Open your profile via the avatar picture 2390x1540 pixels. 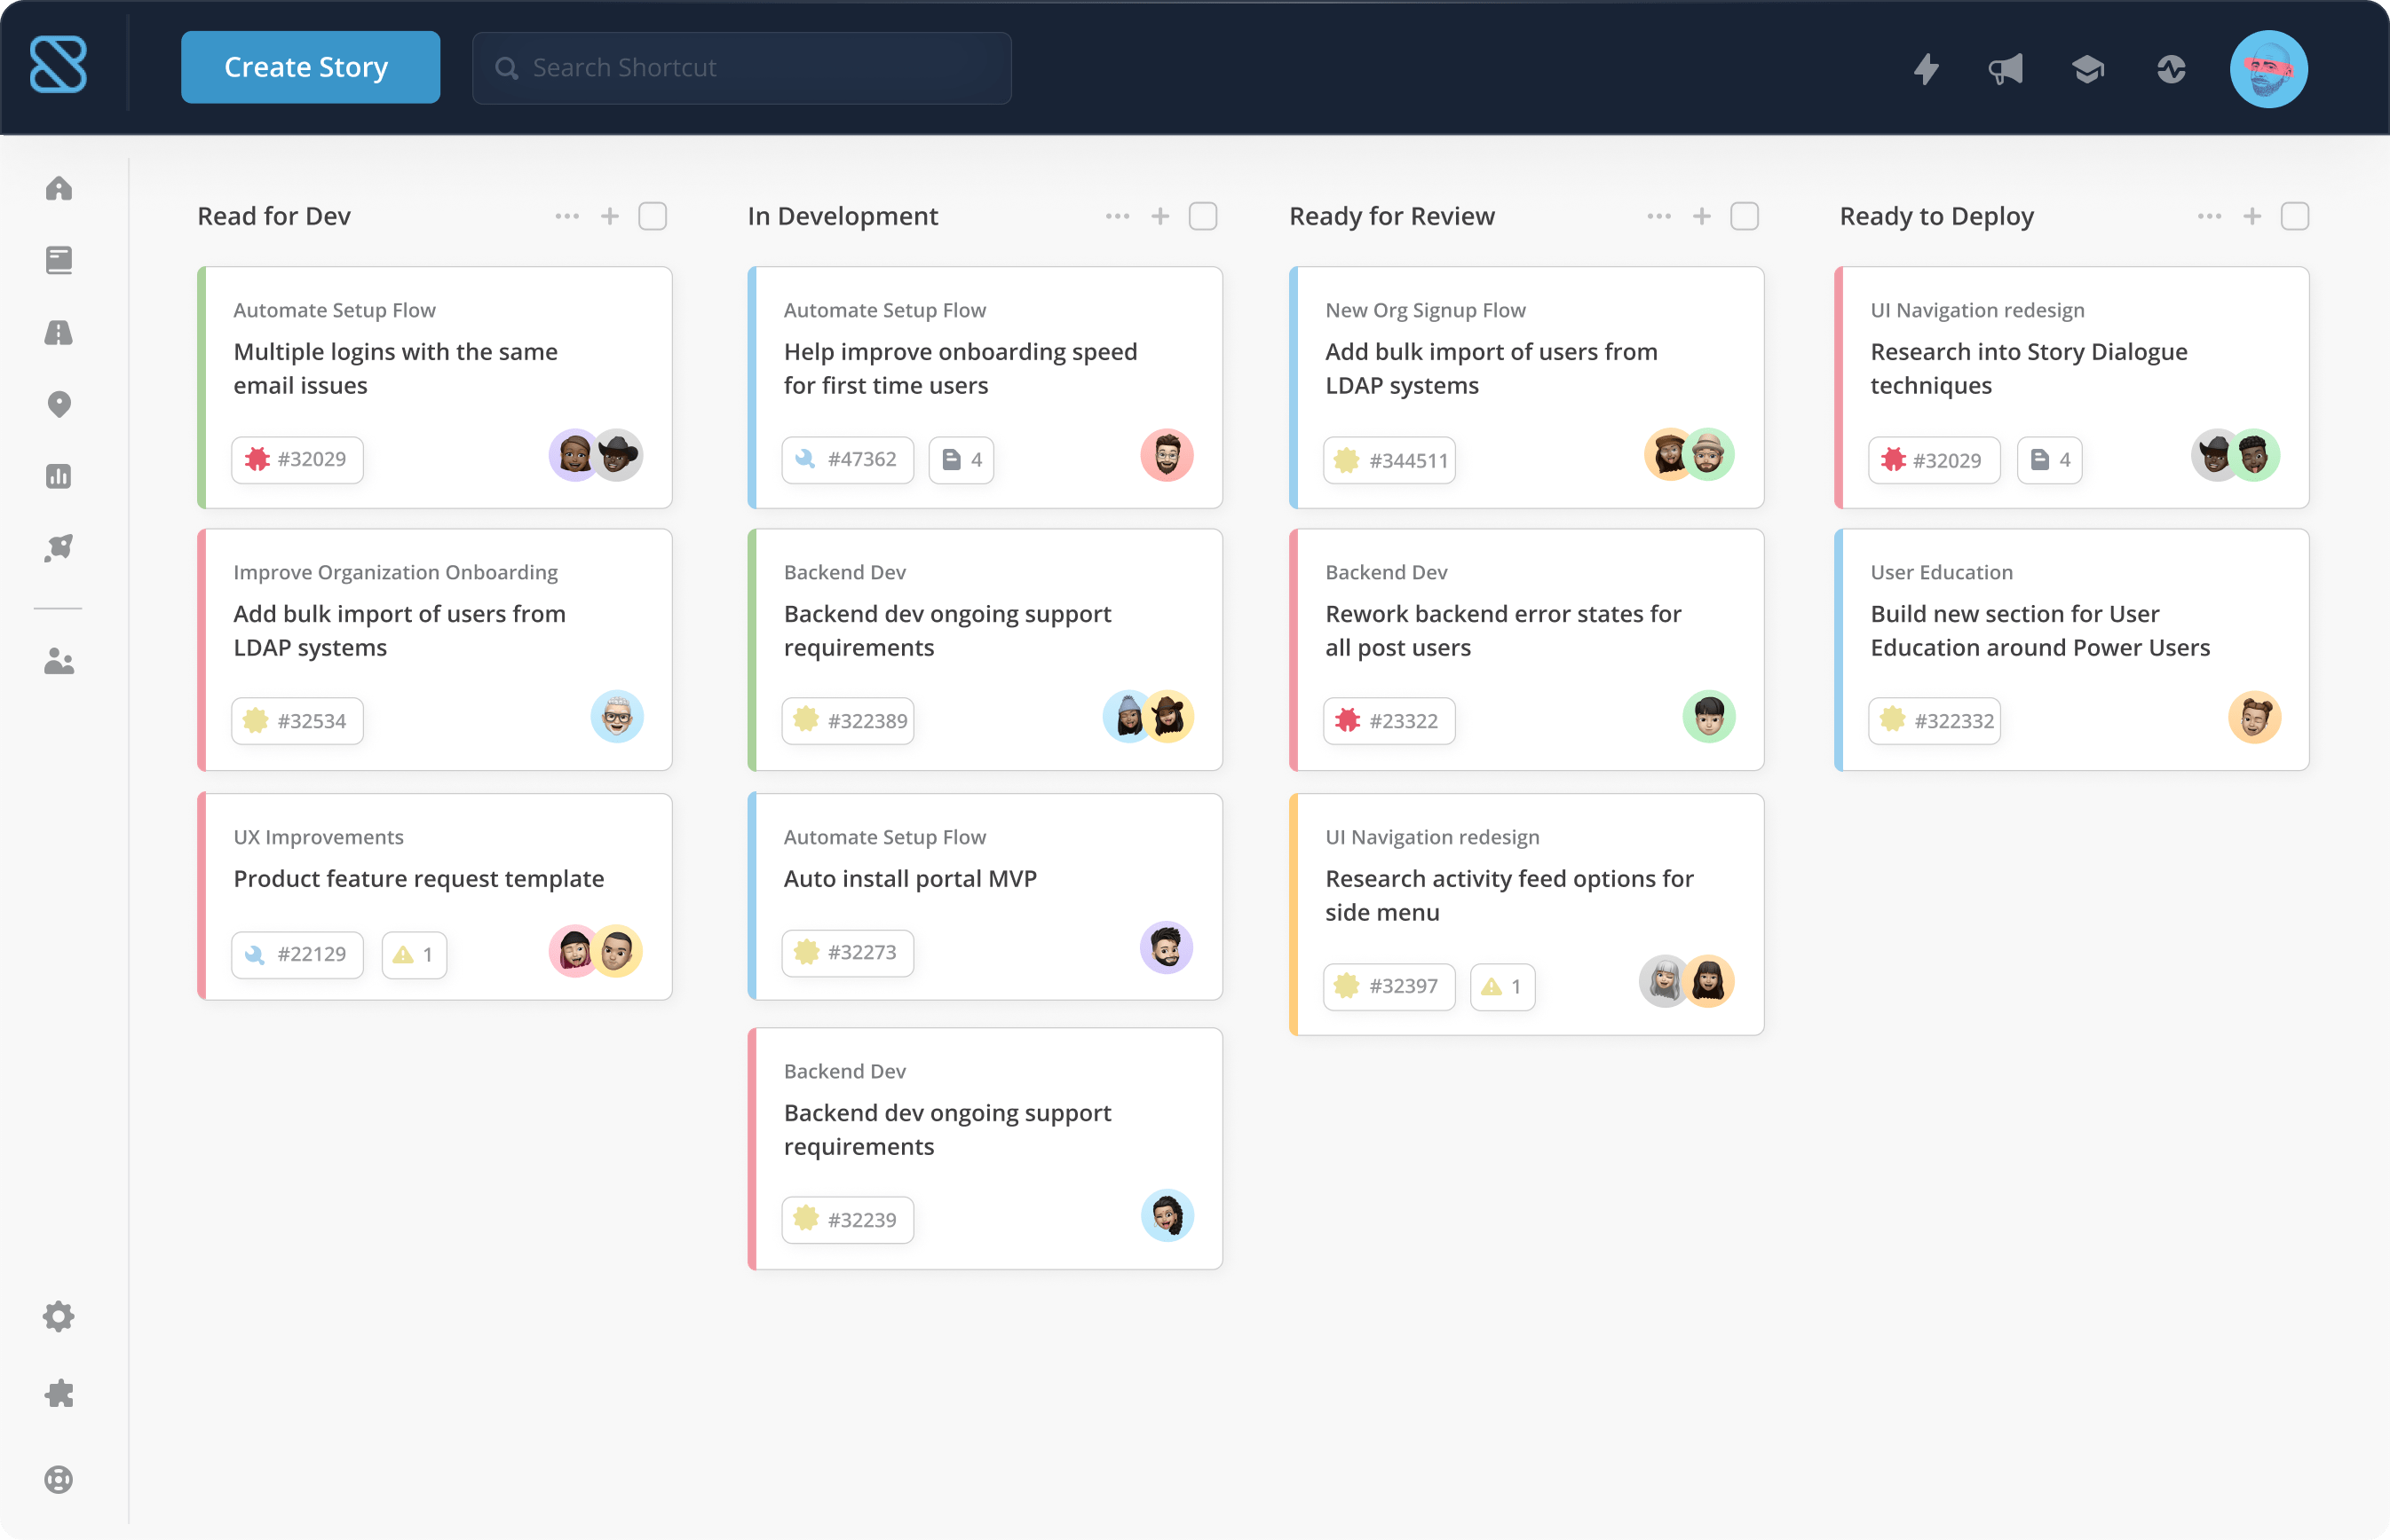pyautogui.click(x=2269, y=68)
